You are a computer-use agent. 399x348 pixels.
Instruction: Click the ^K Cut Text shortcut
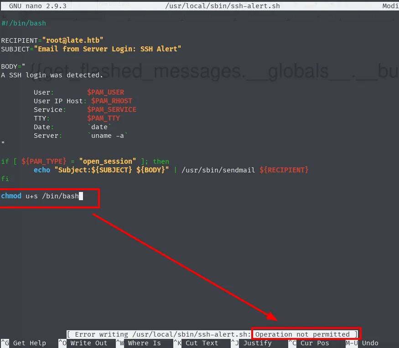[196, 343]
